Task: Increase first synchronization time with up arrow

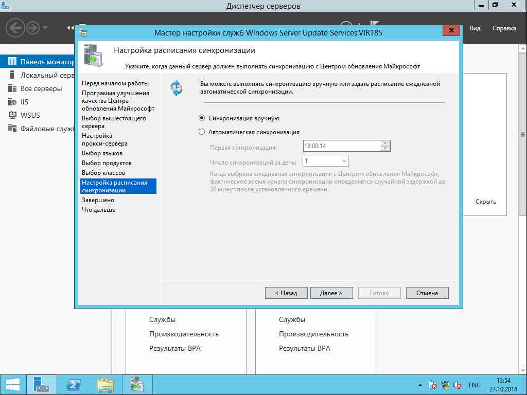Action: (x=385, y=143)
